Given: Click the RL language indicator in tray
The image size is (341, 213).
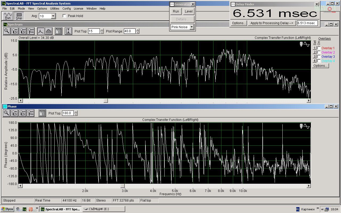Looking at the screenshot, I should coord(298,209).
